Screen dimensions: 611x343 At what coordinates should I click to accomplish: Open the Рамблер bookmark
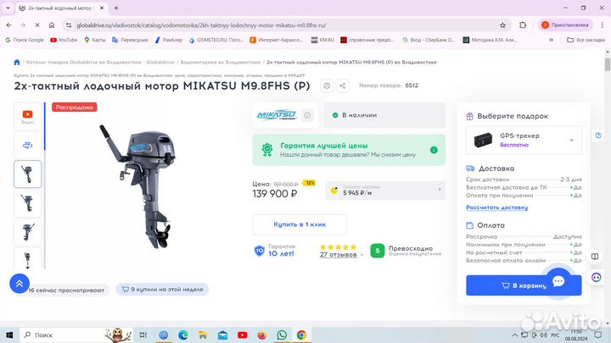point(169,40)
